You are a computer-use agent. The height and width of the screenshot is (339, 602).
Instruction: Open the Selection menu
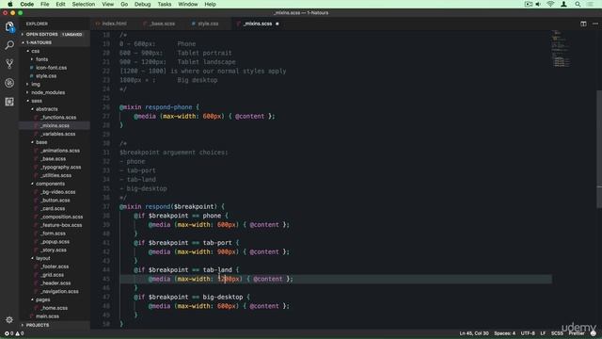84,4
